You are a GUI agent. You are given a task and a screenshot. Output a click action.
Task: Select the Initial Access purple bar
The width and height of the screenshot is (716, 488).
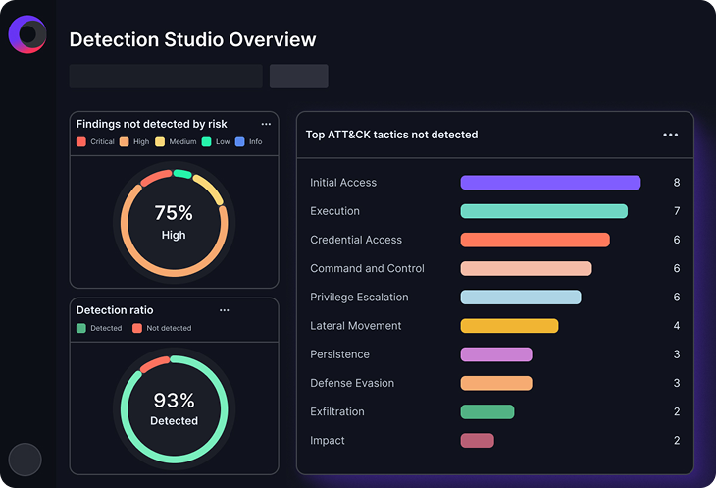pos(550,183)
